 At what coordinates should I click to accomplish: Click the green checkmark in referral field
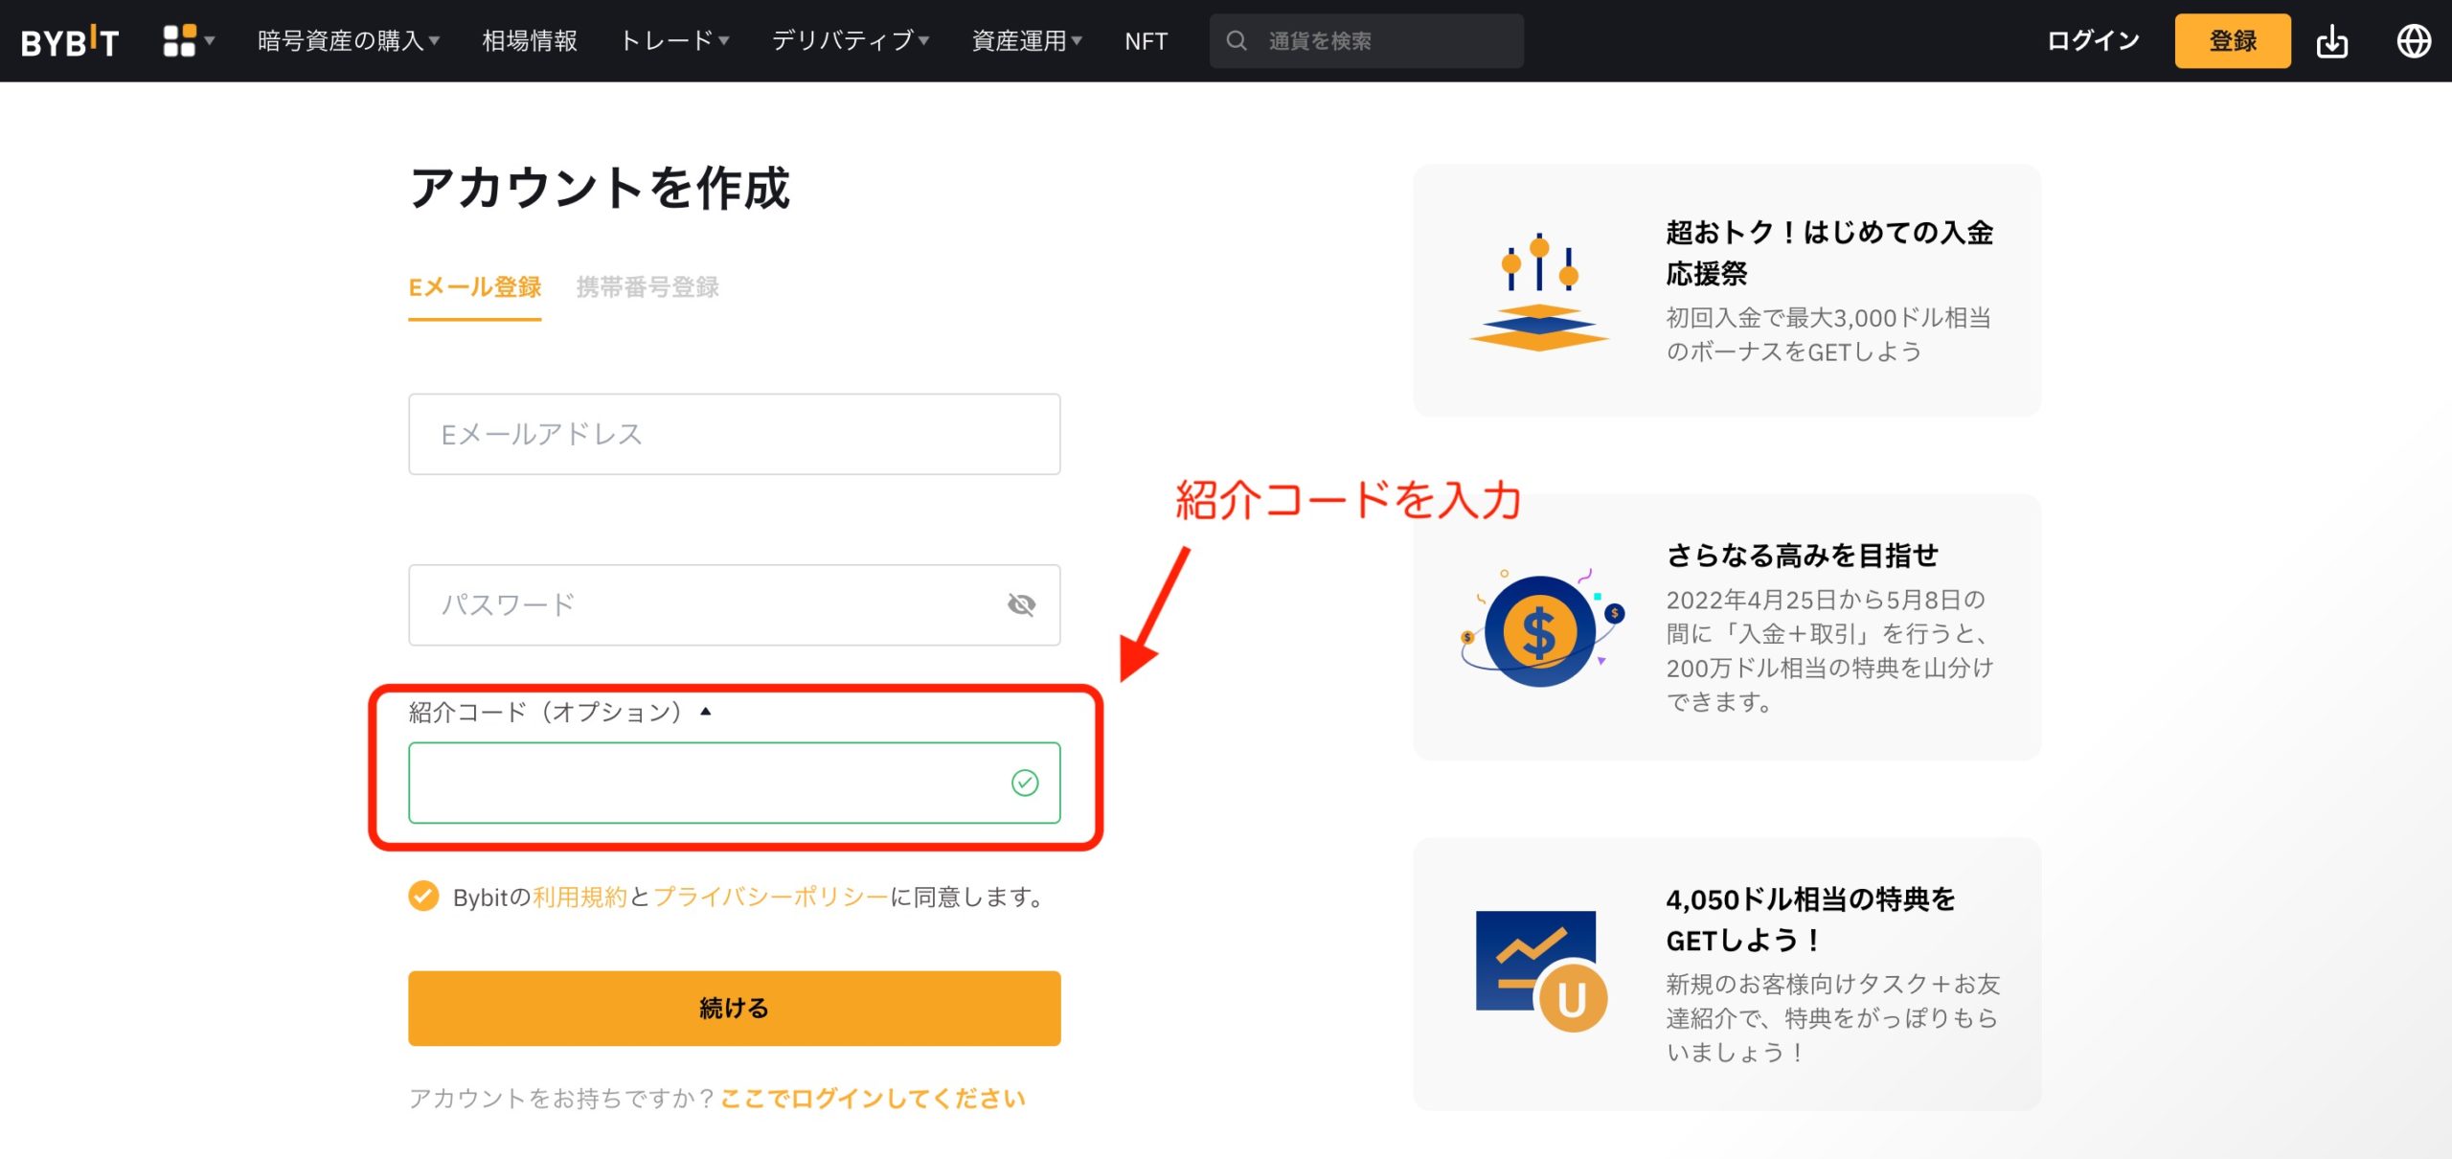tap(1025, 783)
